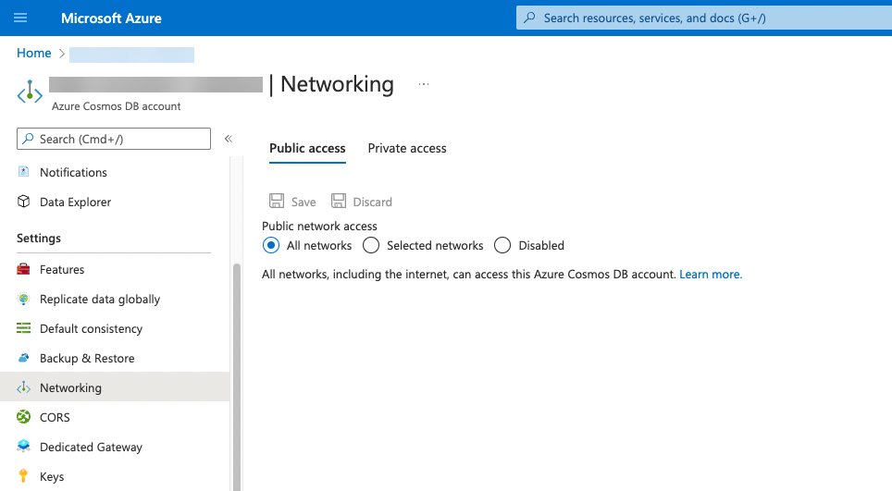The image size is (892, 491).
Task: Click the magnifier icon in the sidebar search box
Action: (28, 139)
